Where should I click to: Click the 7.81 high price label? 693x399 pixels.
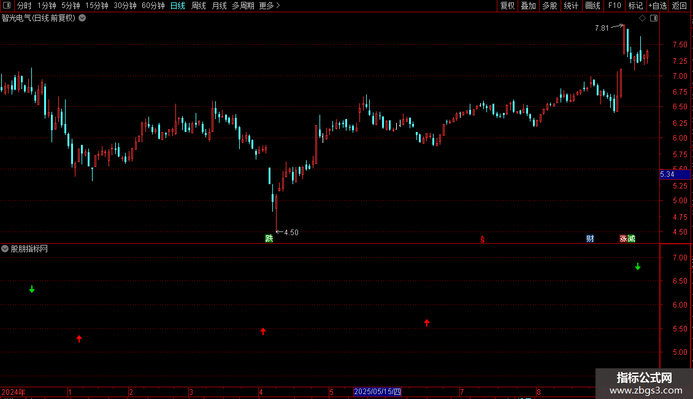point(602,28)
